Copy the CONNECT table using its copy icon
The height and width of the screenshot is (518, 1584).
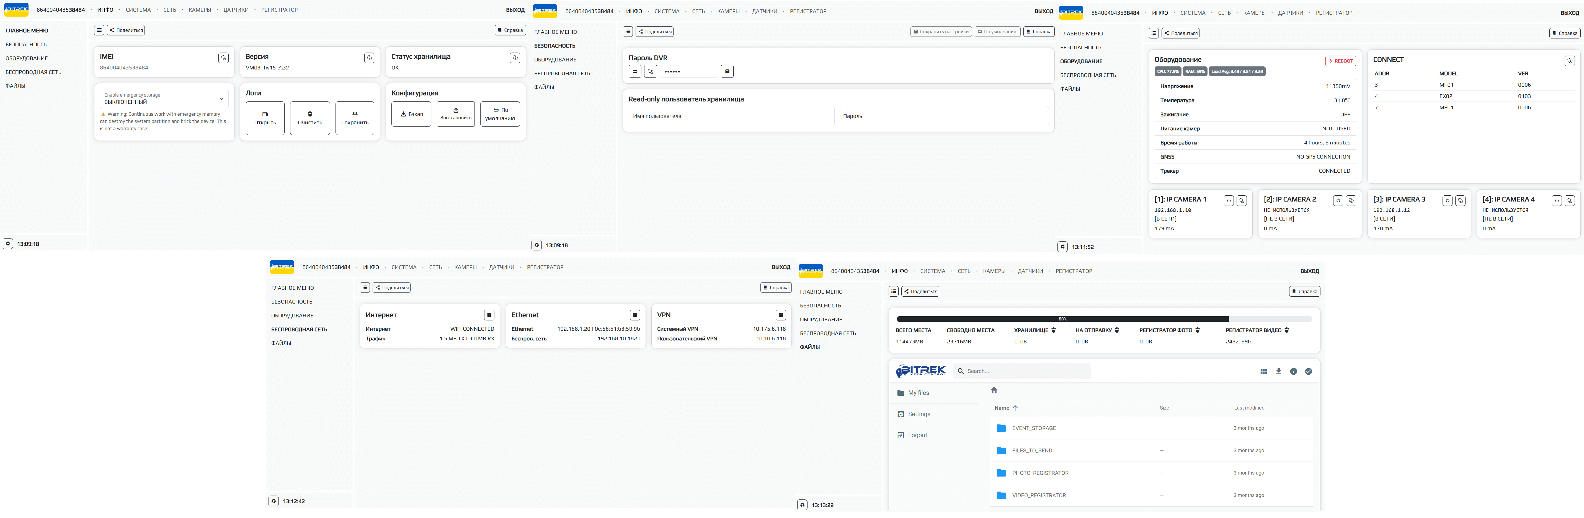point(1569,61)
